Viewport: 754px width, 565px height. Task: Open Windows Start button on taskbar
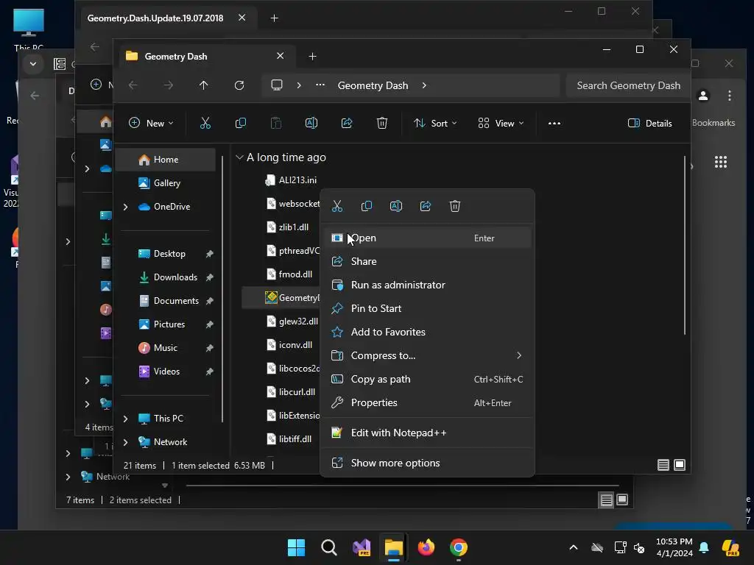296,547
